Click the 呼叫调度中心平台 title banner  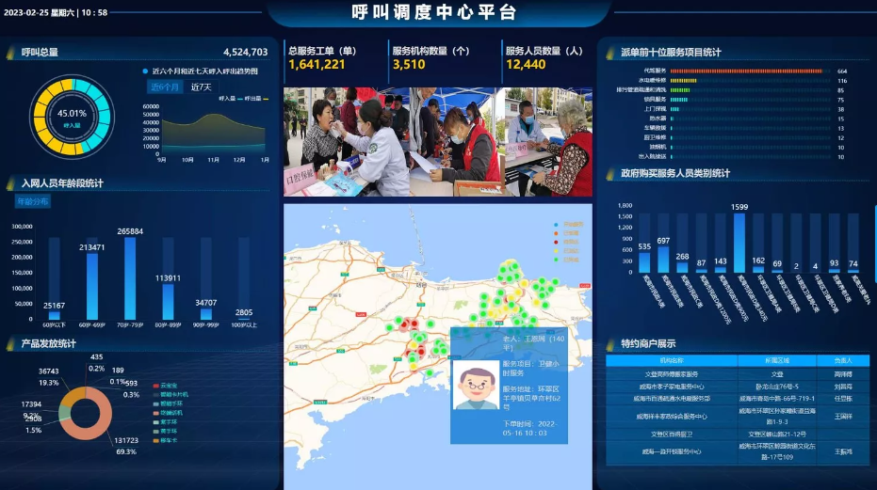pyautogui.click(x=434, y=12)
